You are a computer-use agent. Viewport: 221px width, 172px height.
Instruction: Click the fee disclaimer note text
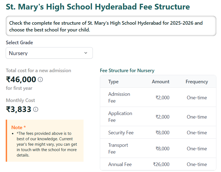click(x=47, y=144)
